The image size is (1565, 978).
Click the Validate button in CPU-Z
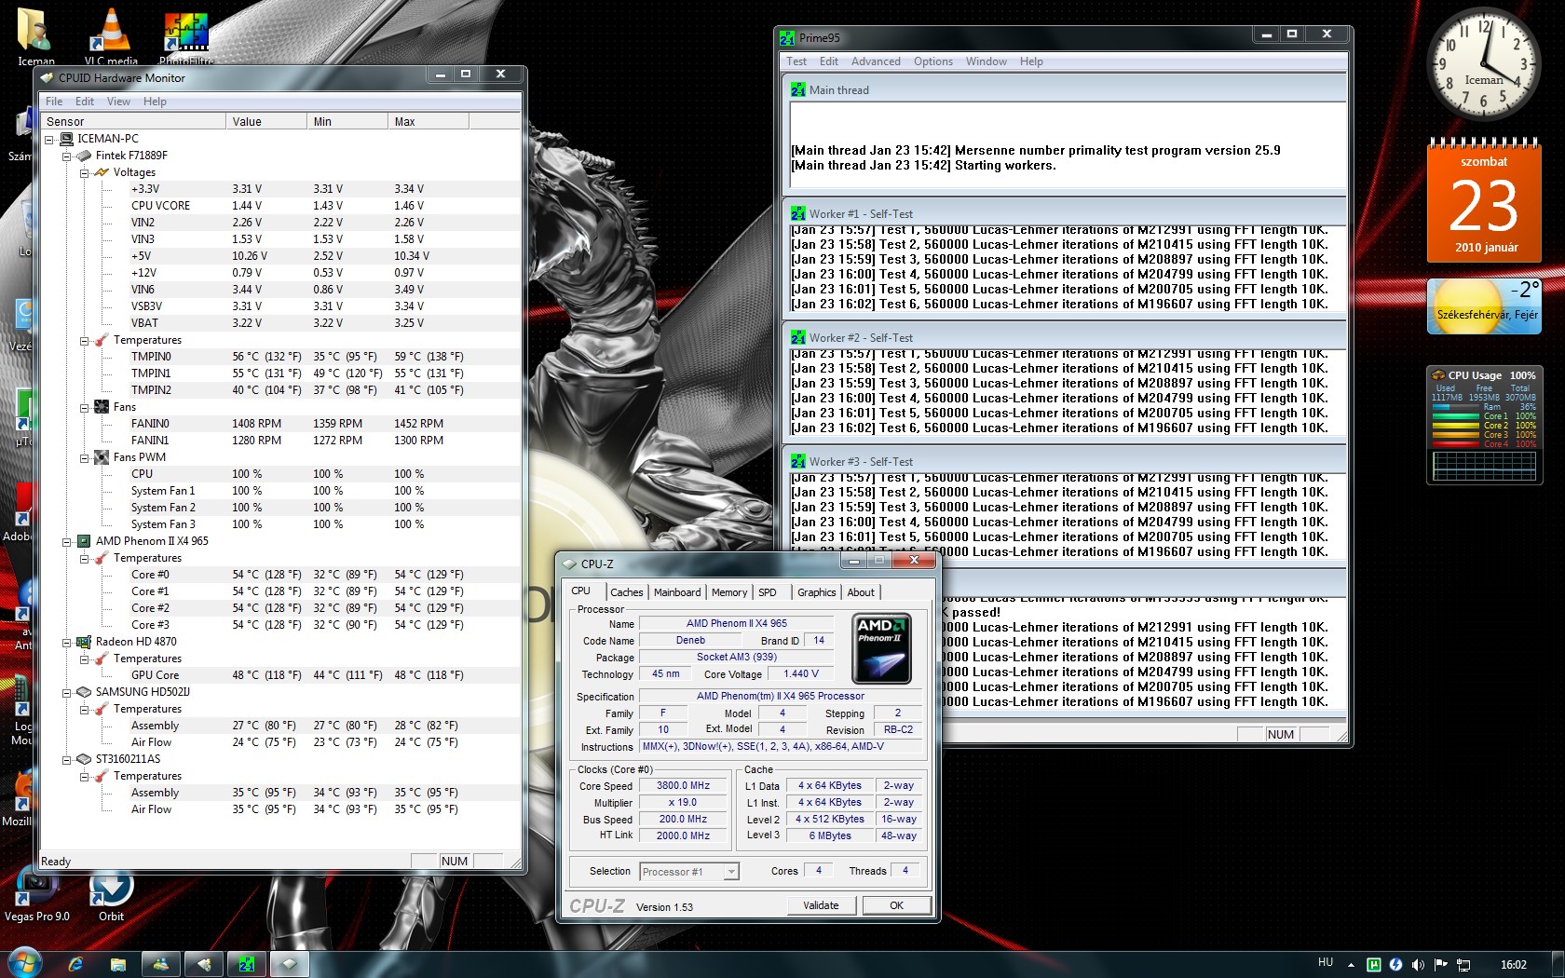click(821, 905)
